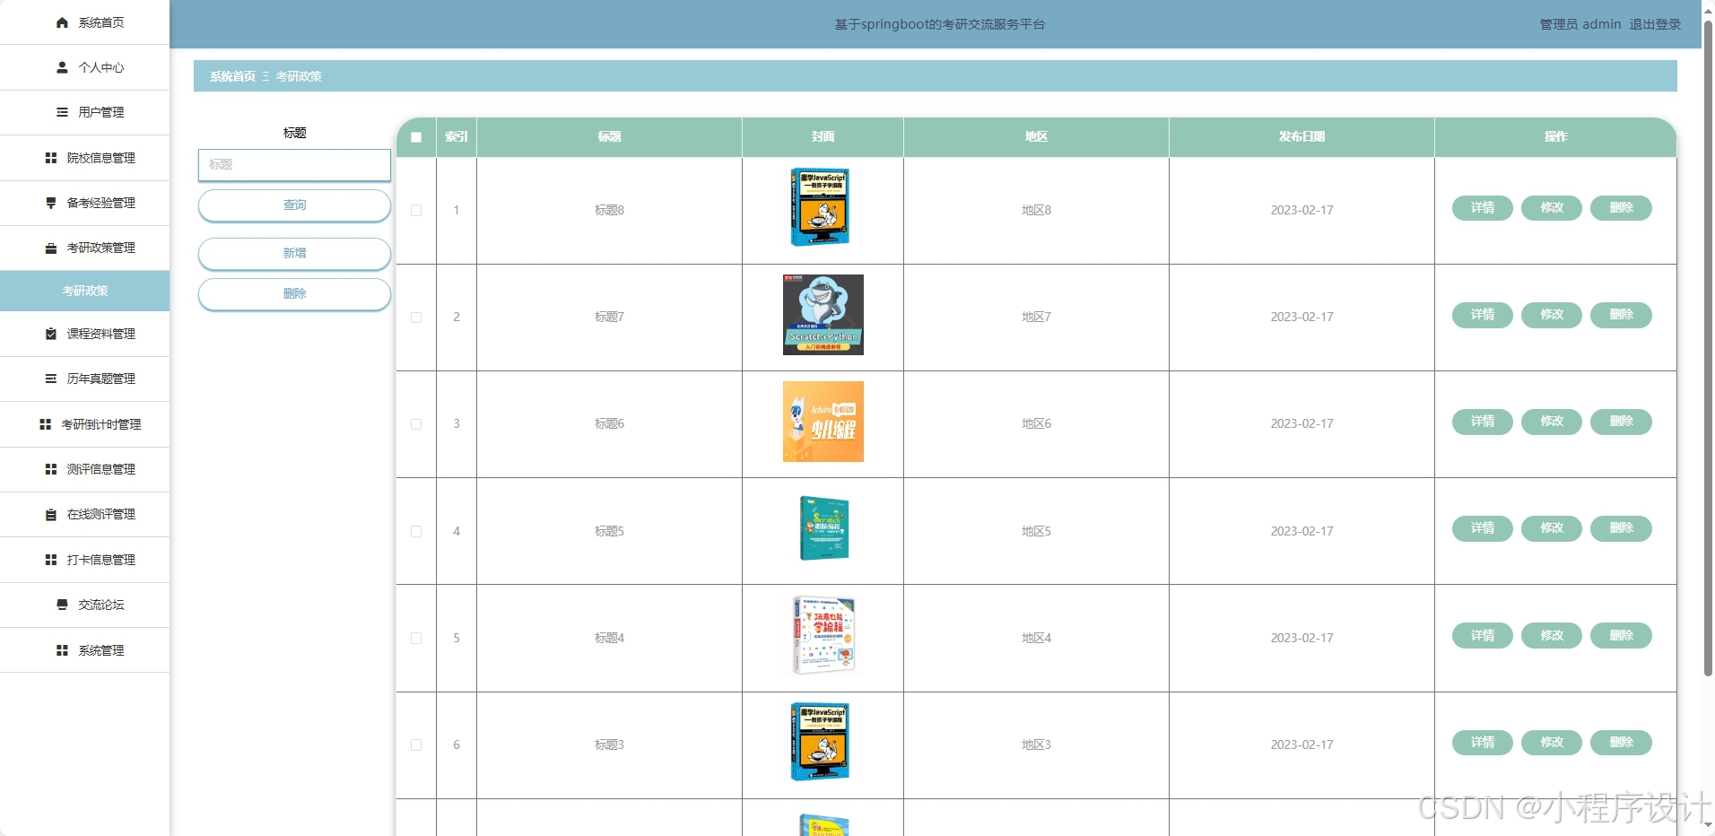Click 修改 for row 标题3
This screenshot has height=836, width=1715.
1552,742
